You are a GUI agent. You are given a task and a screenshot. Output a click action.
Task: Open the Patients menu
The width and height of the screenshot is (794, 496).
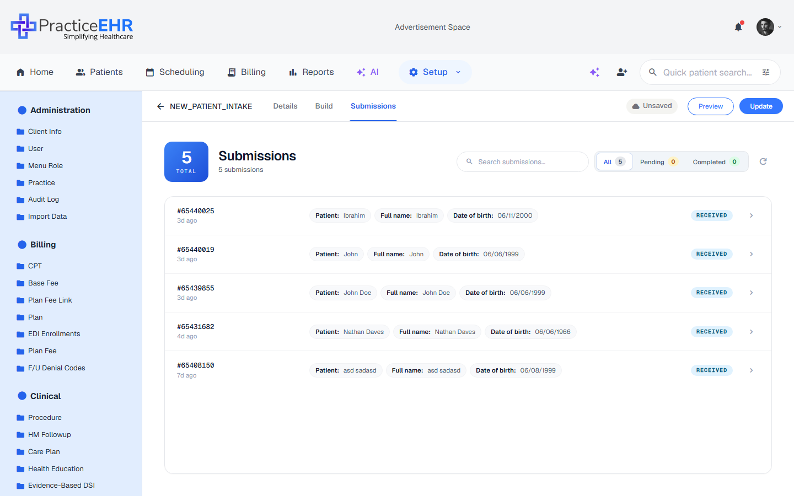[x=99, y=72]
